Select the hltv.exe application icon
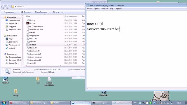187x105 pixels. 27,23
